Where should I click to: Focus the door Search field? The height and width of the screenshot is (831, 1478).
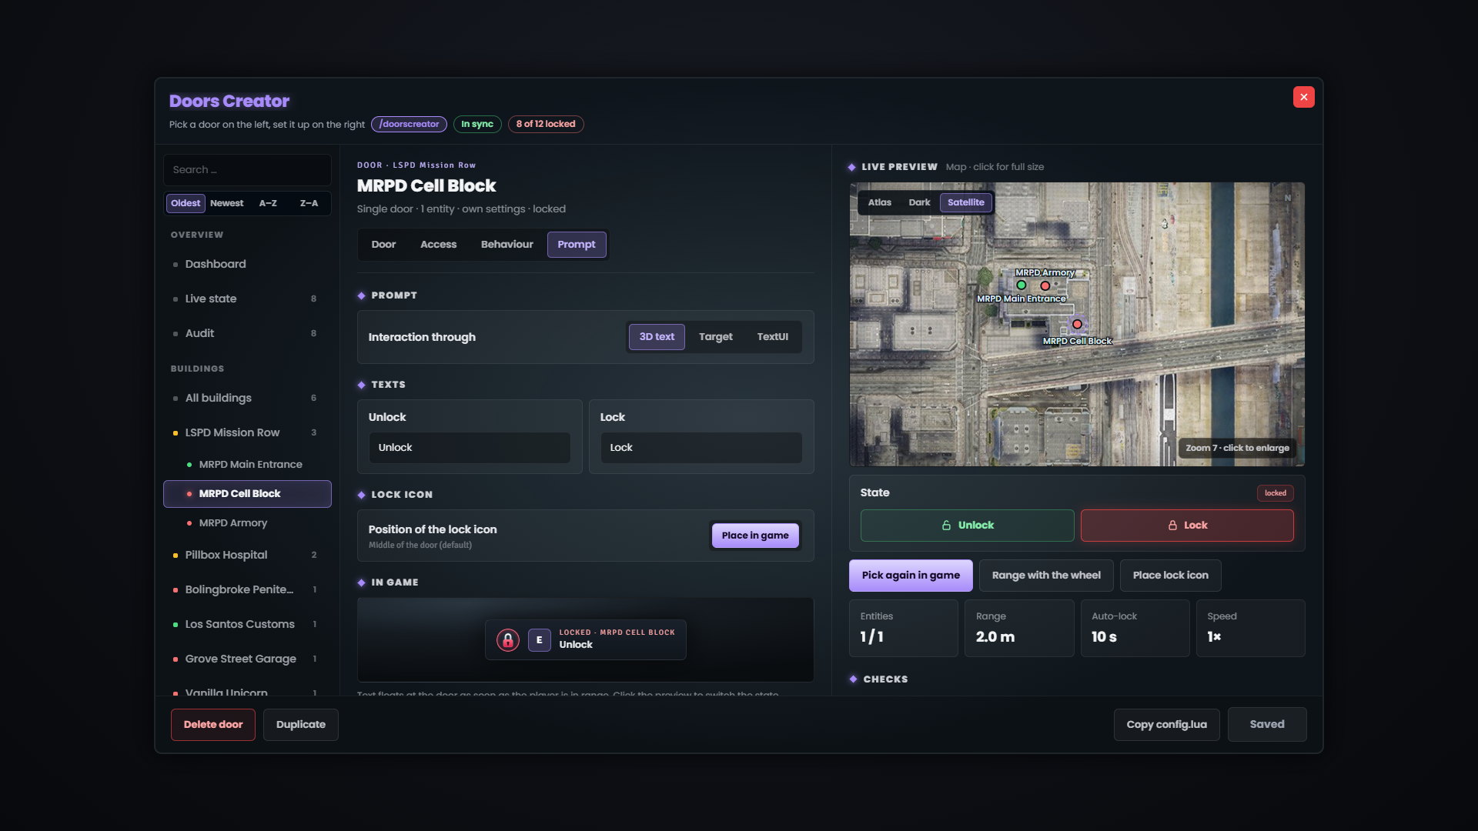click(x=247, y=170)
